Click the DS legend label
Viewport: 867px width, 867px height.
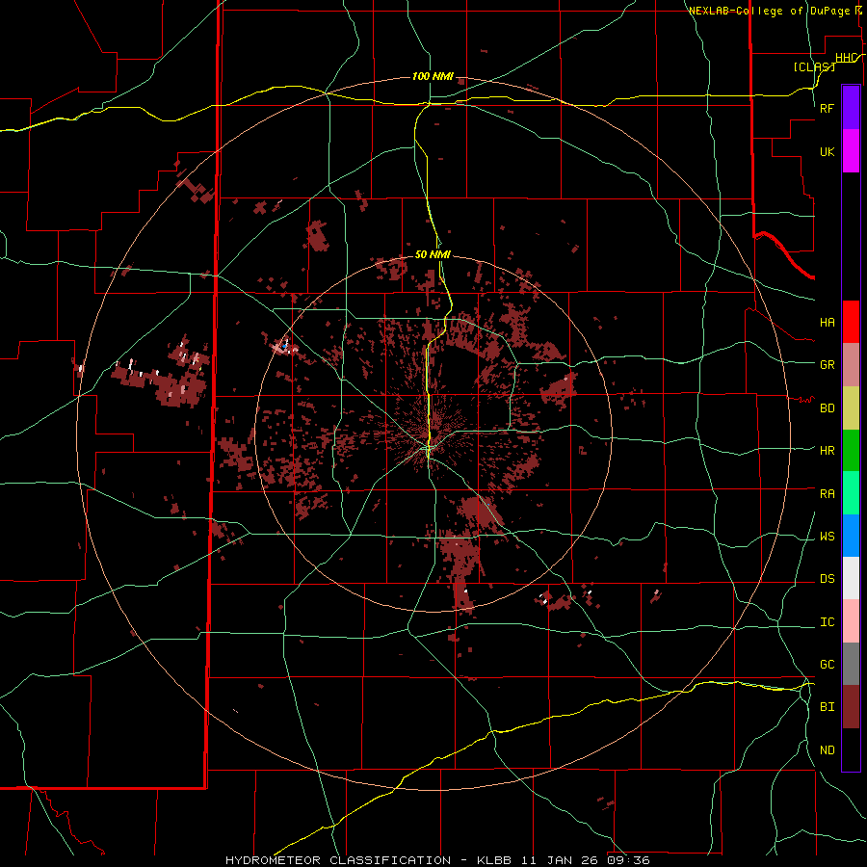827,579
